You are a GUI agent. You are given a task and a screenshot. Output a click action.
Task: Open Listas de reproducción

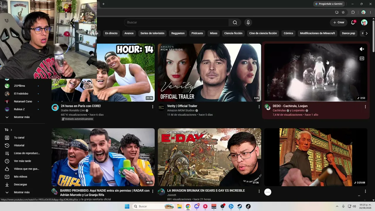pos(22,153)
